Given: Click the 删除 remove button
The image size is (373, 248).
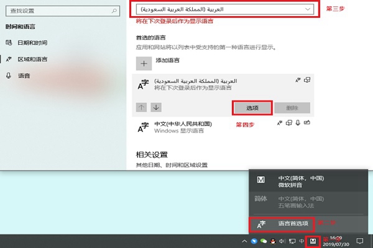Looking at the screenshot, I should pyautogui.click(x=292, y=108).
